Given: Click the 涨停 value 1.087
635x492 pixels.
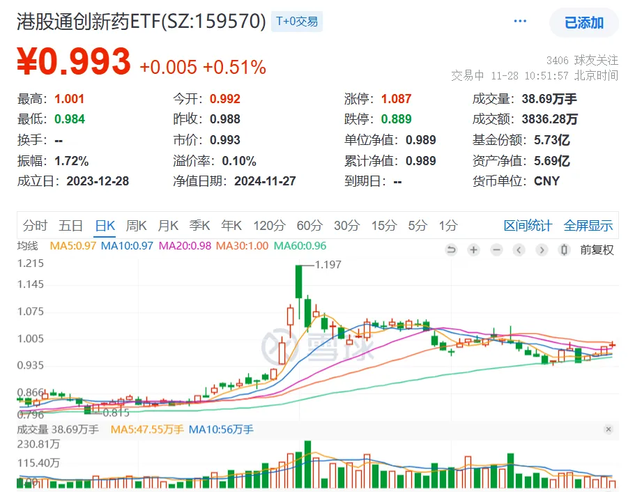Looking at the screenshot, I should (396, 99).
